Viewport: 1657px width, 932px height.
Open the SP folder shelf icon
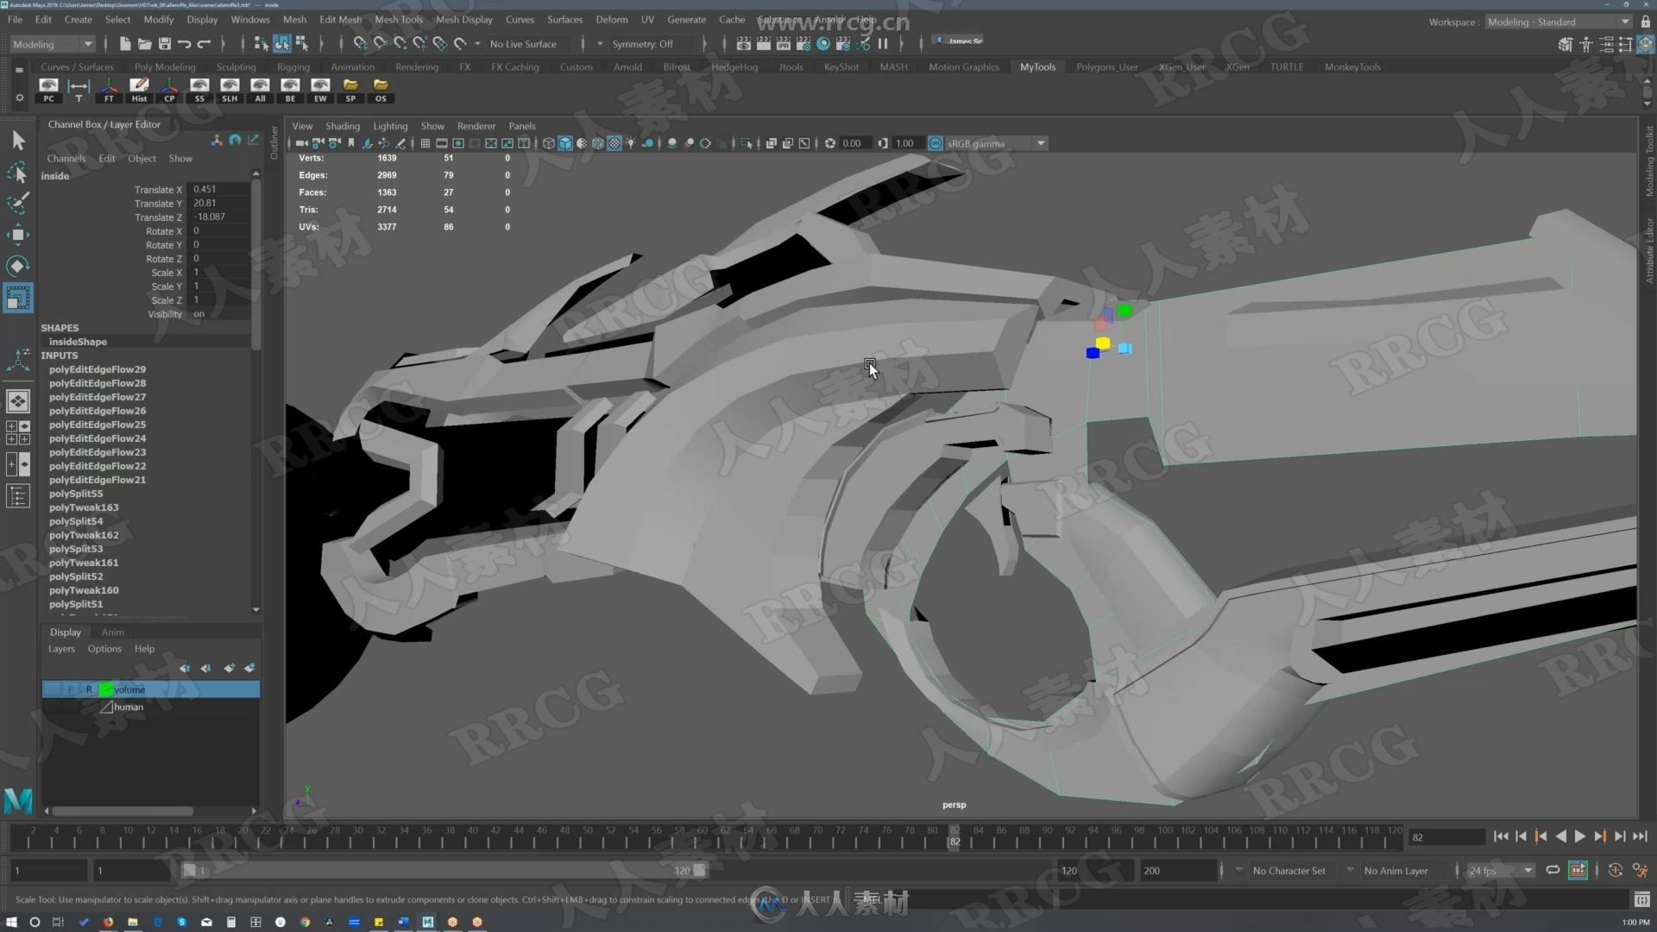[350, 89]
